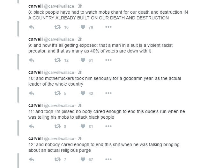Reply to tweet 8 about mobs chanting
201x168 pixels.
pyautogui.click(x=32, y=27)
